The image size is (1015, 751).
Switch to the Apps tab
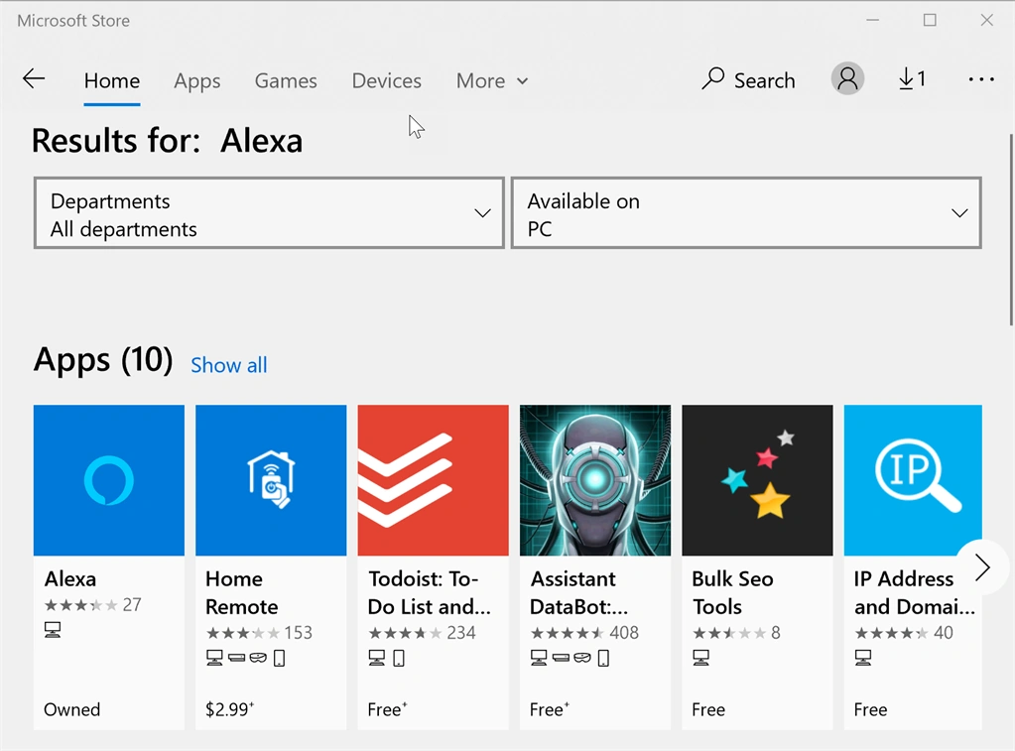[x=196, y=81]
